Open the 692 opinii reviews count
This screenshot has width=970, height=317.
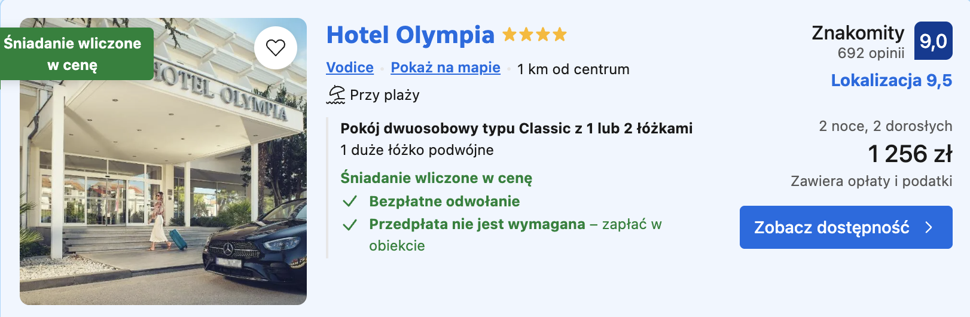[871, 53]
